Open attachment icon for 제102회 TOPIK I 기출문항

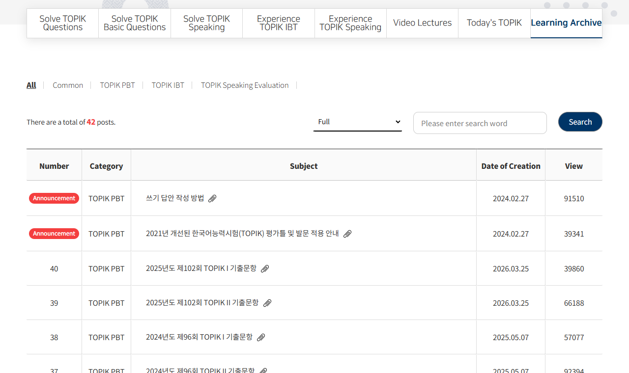point(265,268)
